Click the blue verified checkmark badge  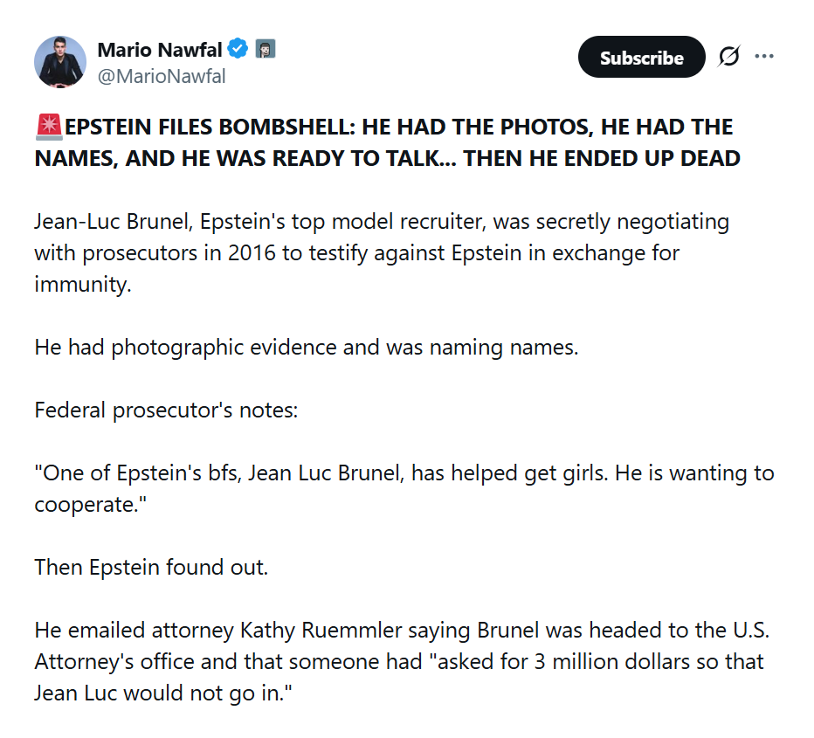coord(238,50)
